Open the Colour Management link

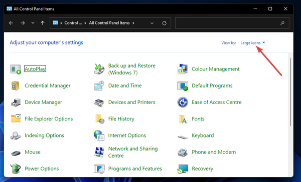(216, 69)
